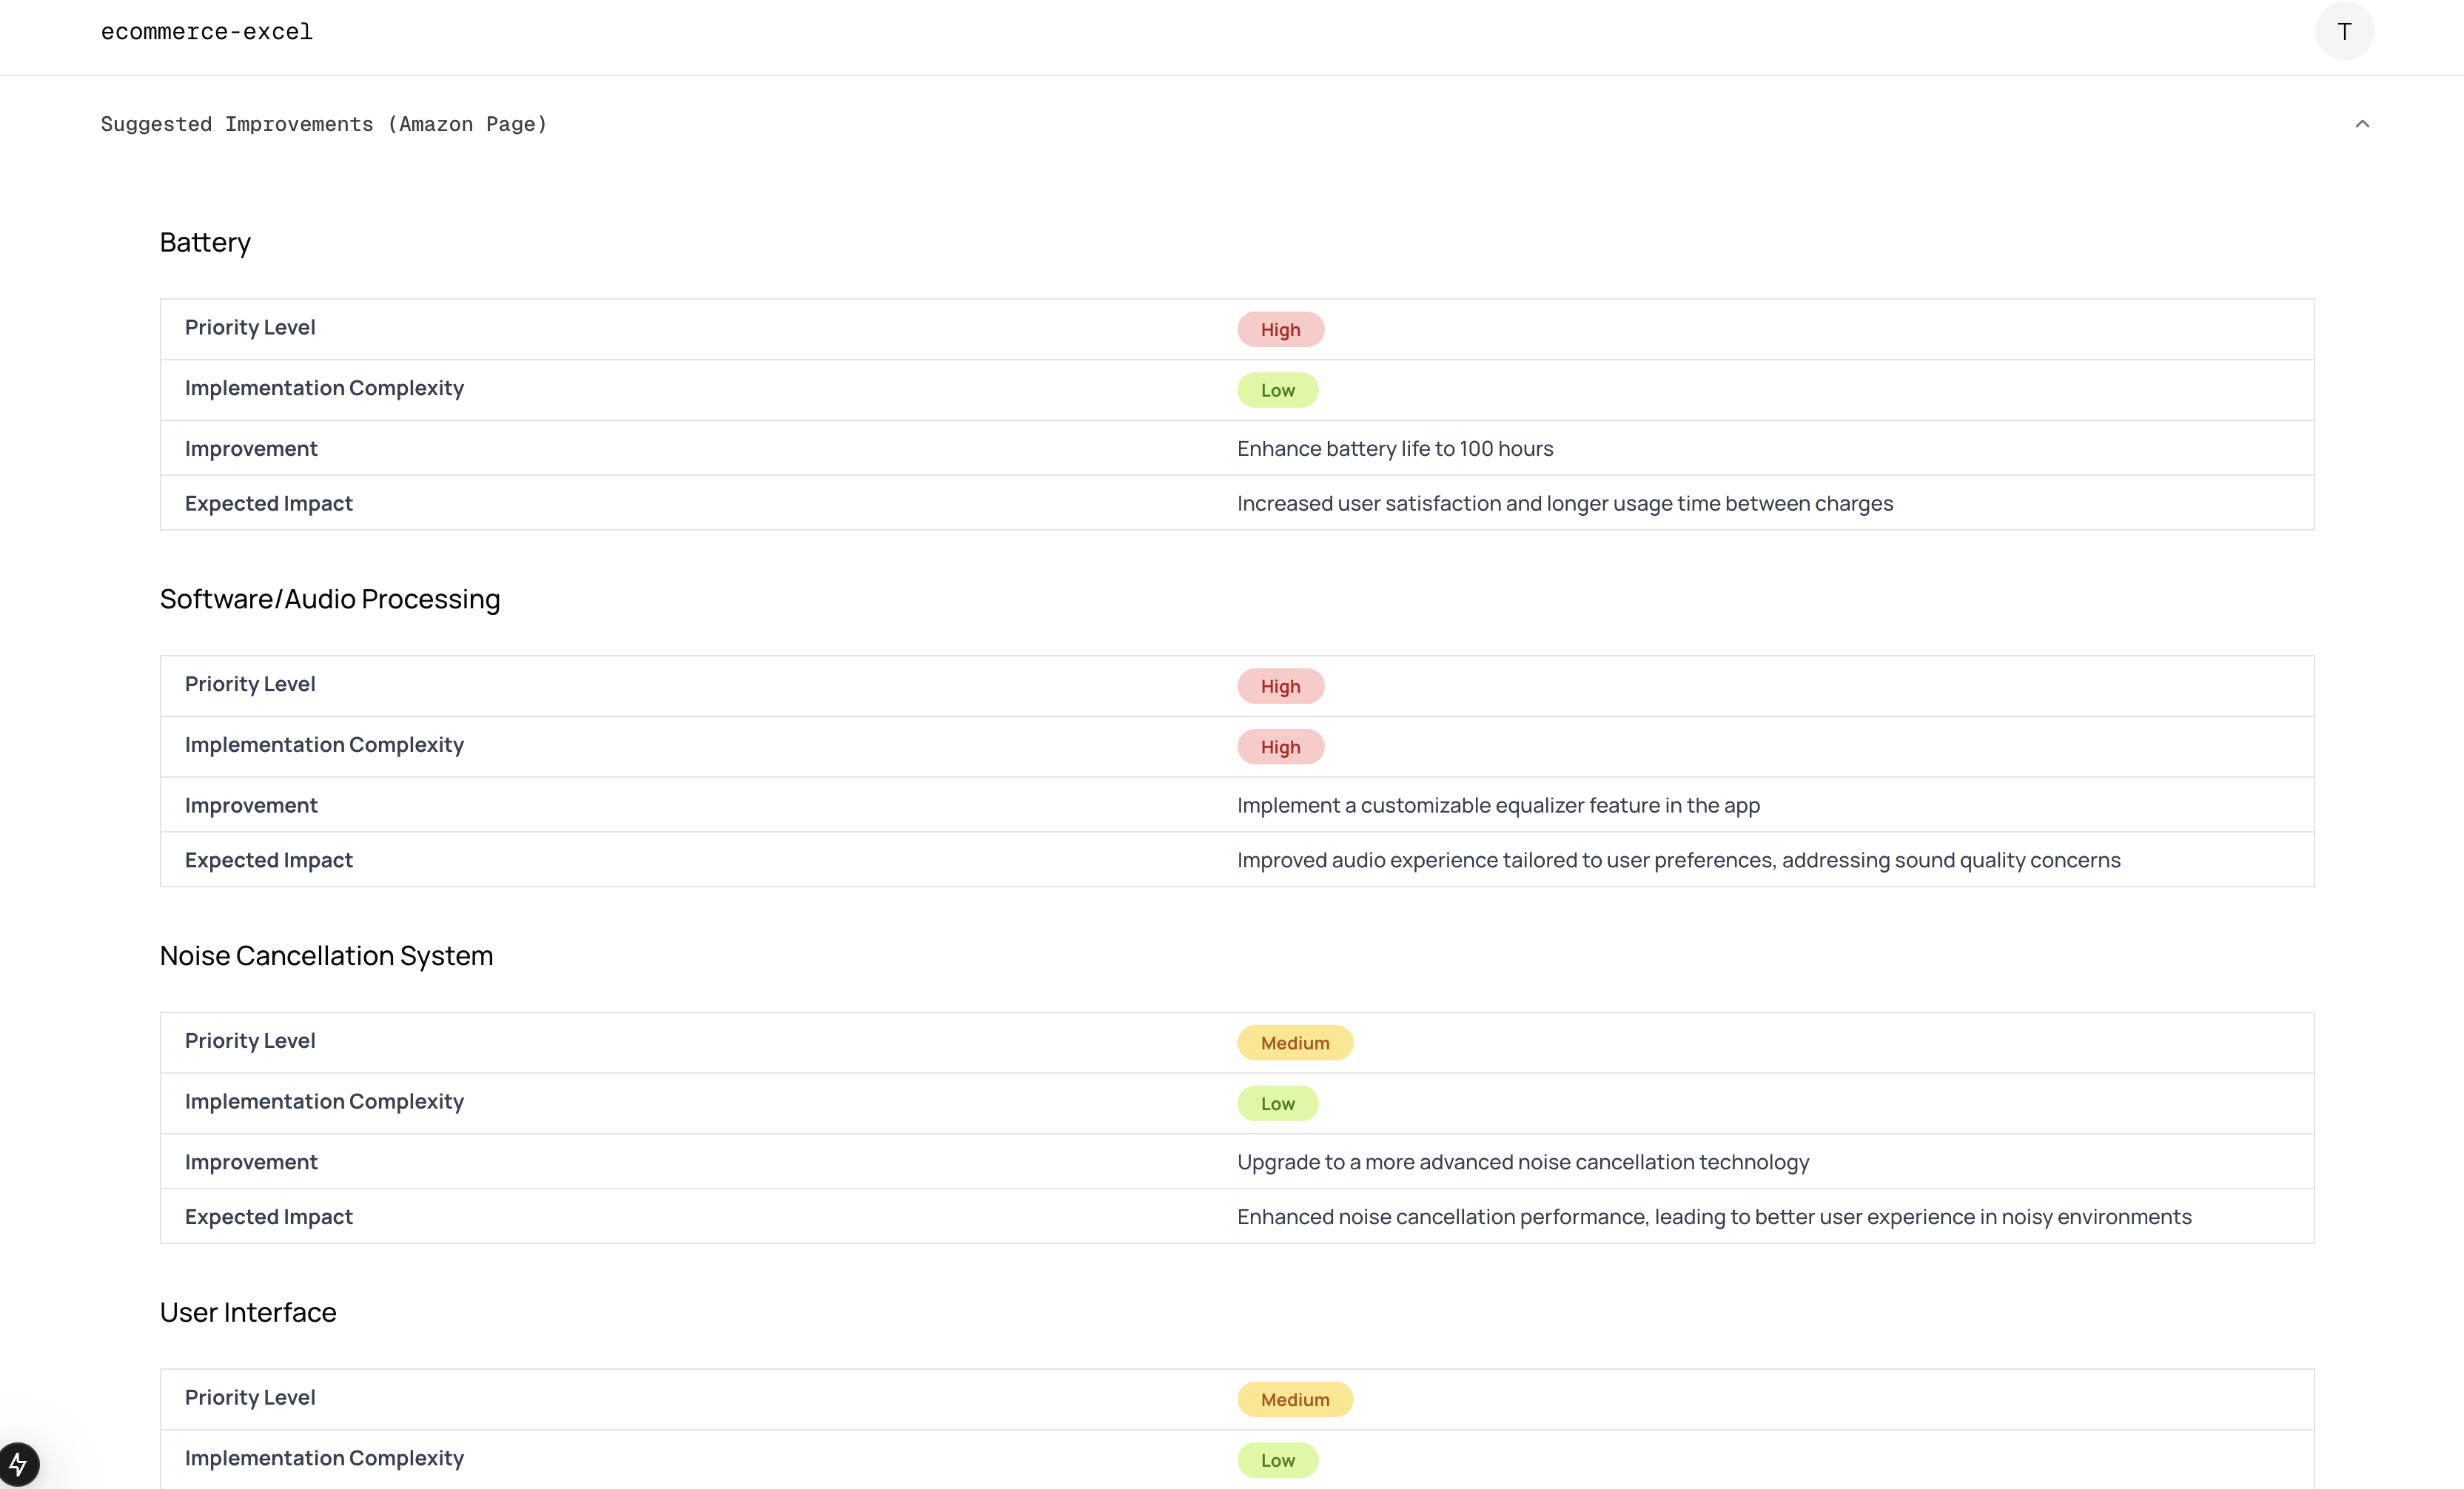2464x1489 pixels.
Task: Click Noise Cancellation Medium priority badge
Action: 1294,1043
